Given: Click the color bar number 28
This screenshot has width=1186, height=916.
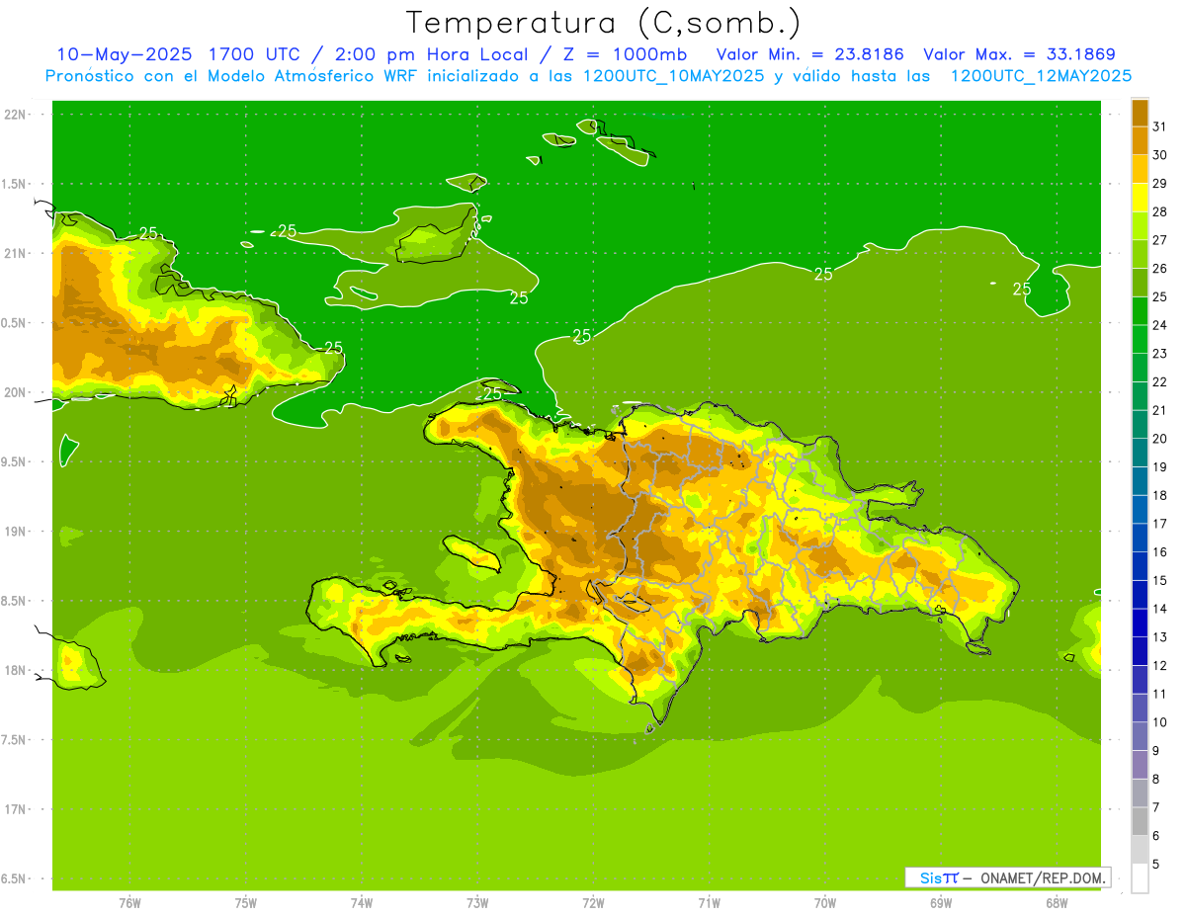Looking at the screenshot, I should (1159, 211).
